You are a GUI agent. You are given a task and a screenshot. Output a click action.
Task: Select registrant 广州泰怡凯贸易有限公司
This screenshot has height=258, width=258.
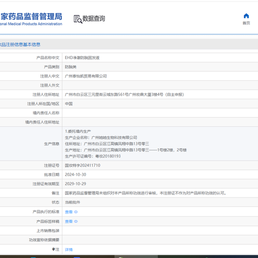pyautogui.click(x=86, y=76)
